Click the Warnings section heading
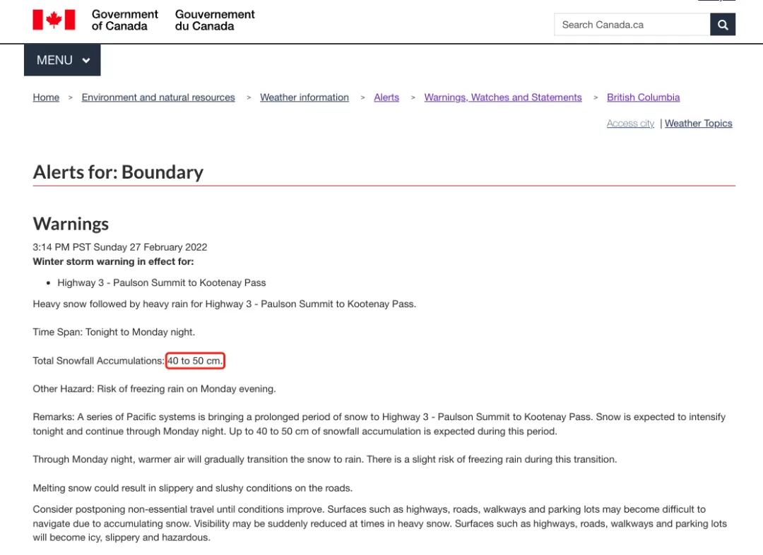This screenshot has height=555, width=763. [x=71, y=224]
